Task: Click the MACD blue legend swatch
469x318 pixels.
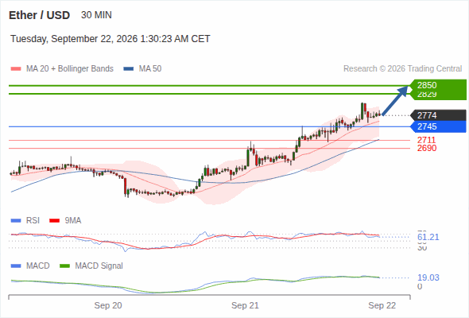Action: [x=16, y=266]
